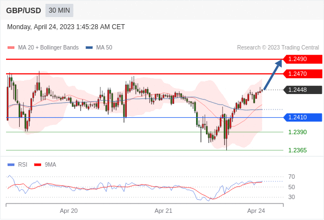Click the 1.2365 support level label
The image size is (324, 220).
click(x=297, y=150)
